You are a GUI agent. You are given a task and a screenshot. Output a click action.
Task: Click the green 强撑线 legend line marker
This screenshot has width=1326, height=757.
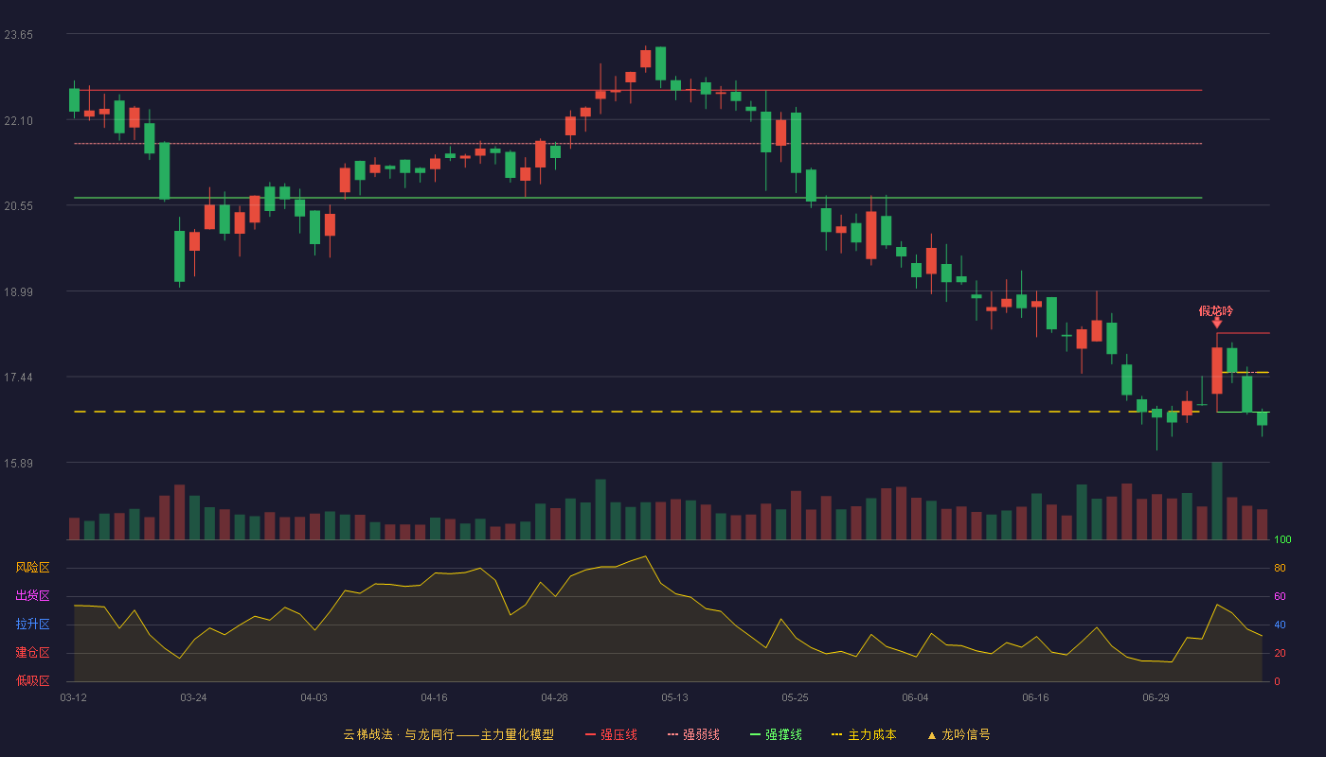point(756,735)
